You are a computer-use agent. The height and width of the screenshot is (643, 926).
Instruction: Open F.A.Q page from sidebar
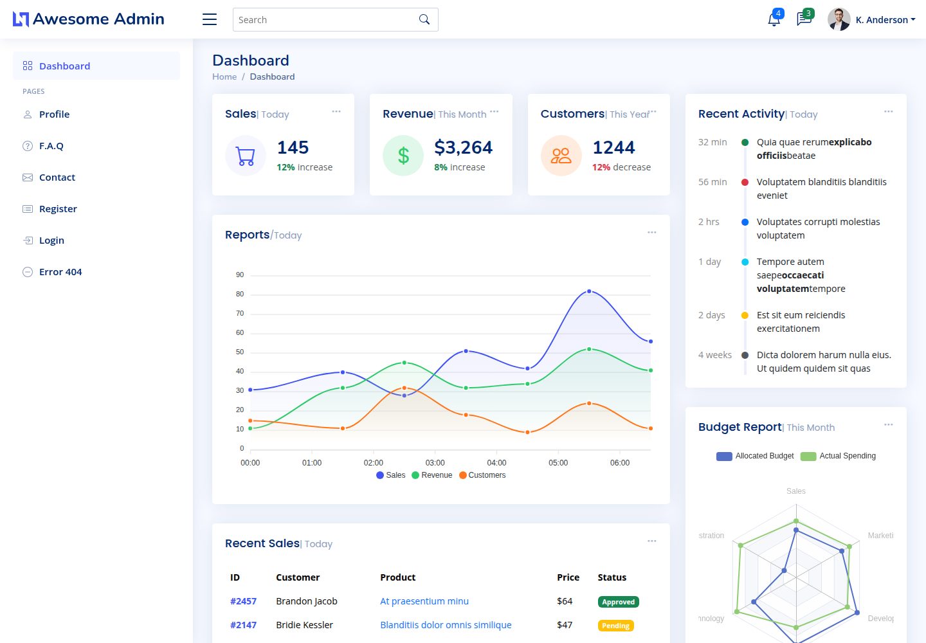(96, 146)
